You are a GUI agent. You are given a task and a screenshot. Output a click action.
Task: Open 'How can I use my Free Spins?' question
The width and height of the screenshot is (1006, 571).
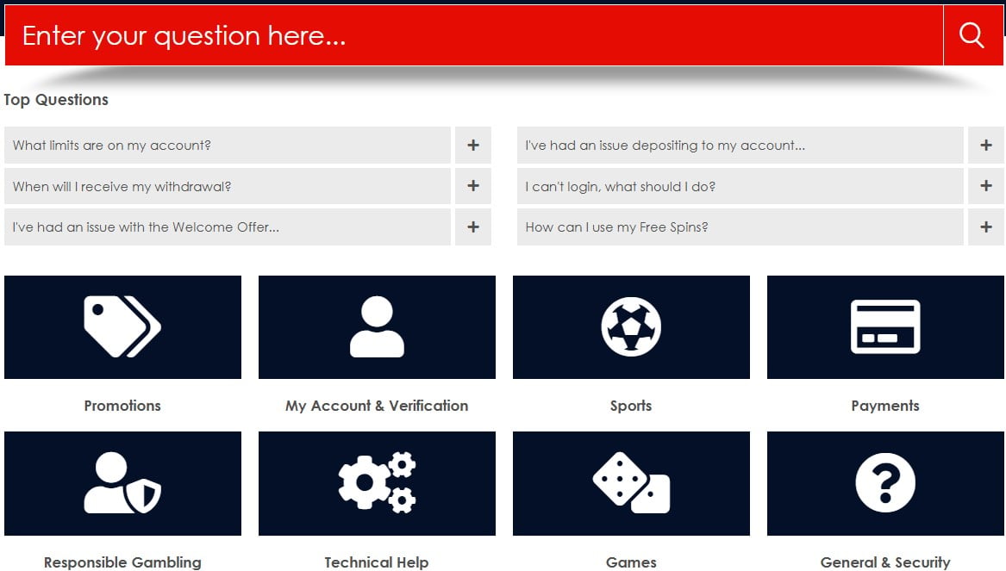740,227
